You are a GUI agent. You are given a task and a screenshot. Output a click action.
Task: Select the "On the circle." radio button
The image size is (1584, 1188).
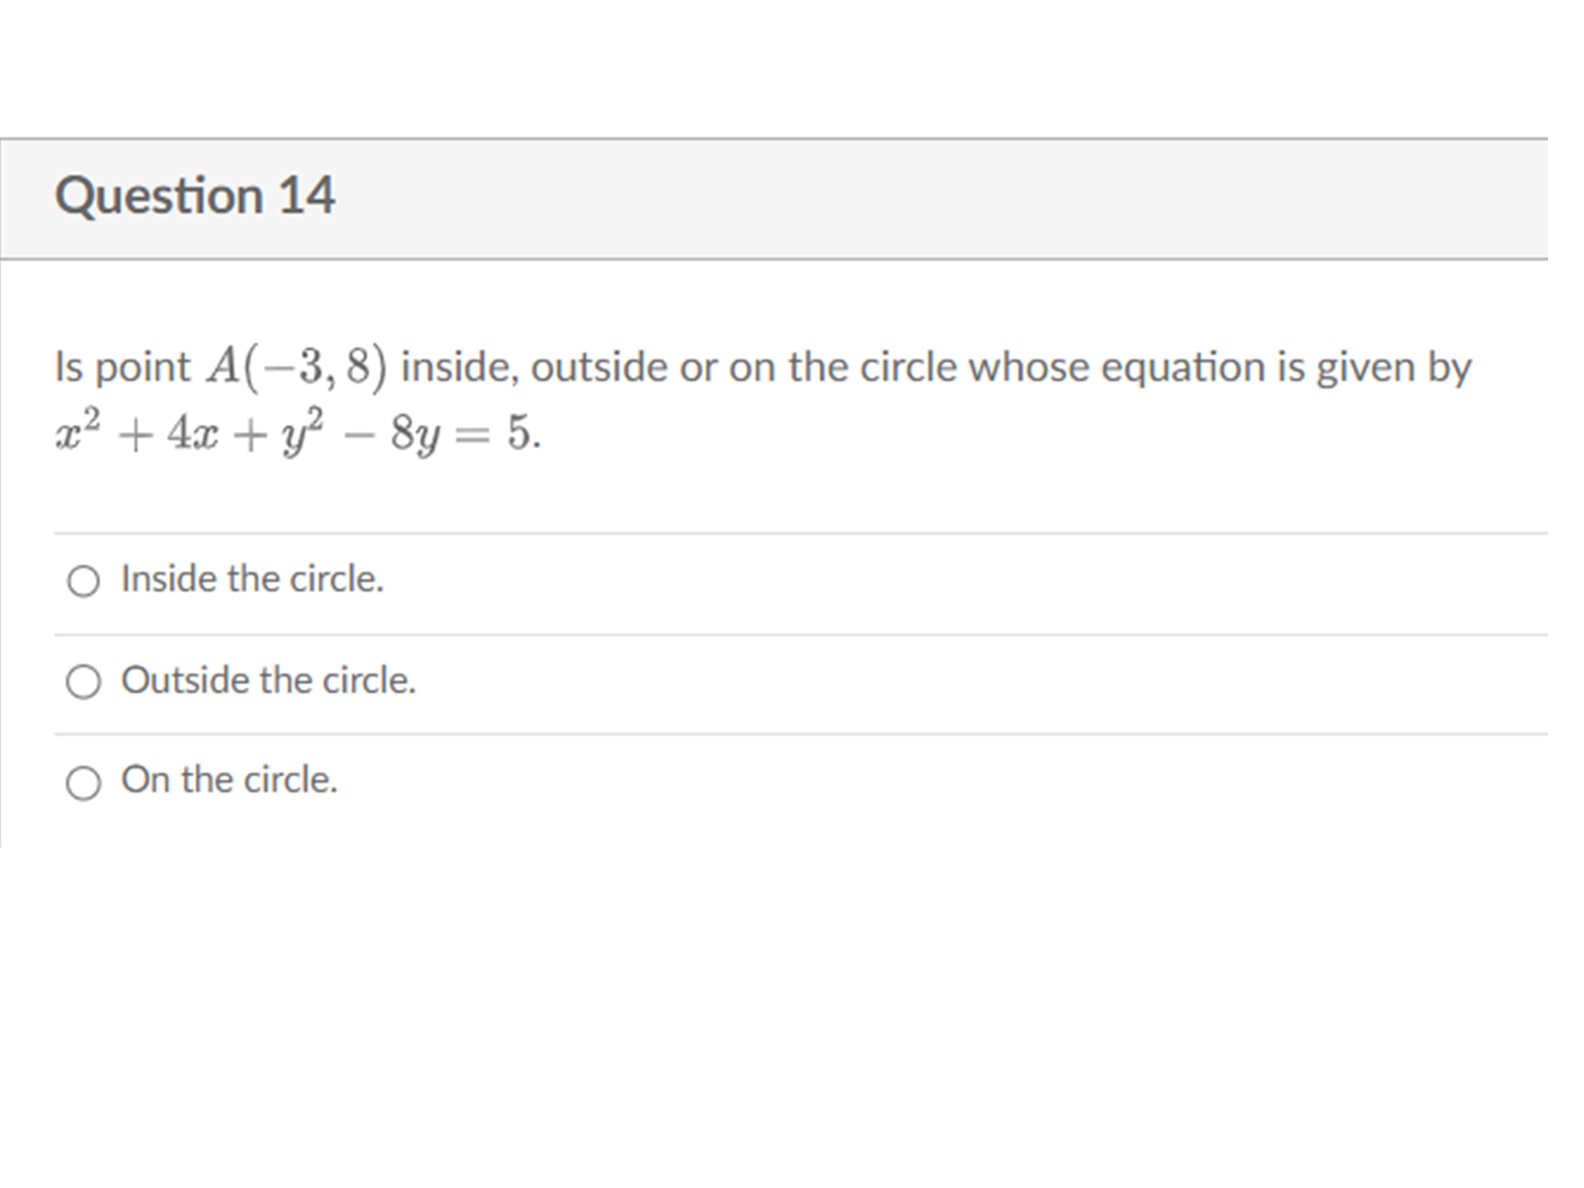coord(84,782)
